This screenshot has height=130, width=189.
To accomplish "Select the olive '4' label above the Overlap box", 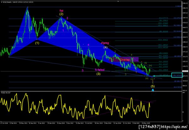I will [x=131, y=55].
